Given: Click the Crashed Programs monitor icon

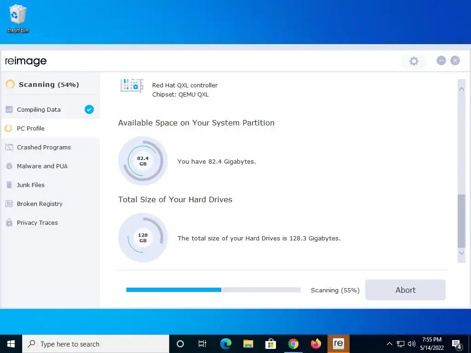Looking at the screenshot, I should pyautogui.click(x=9, y=148).
